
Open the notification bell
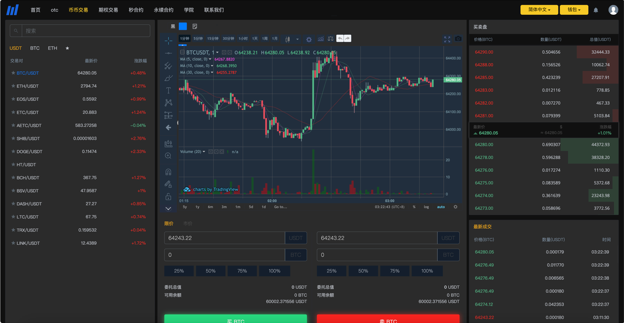coord(596,10)
